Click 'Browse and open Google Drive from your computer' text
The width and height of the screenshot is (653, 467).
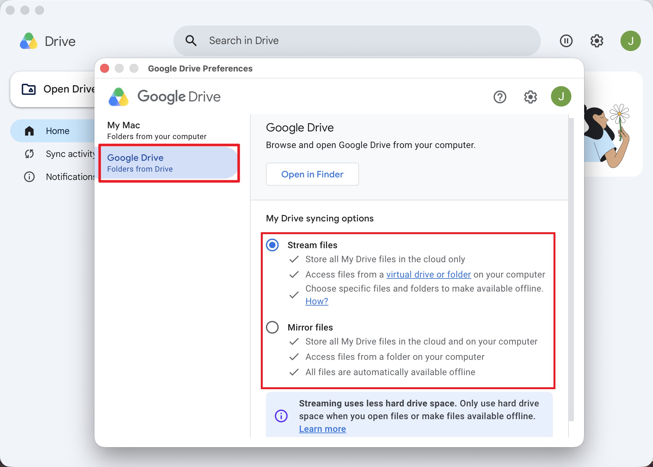tap(371, 145)
